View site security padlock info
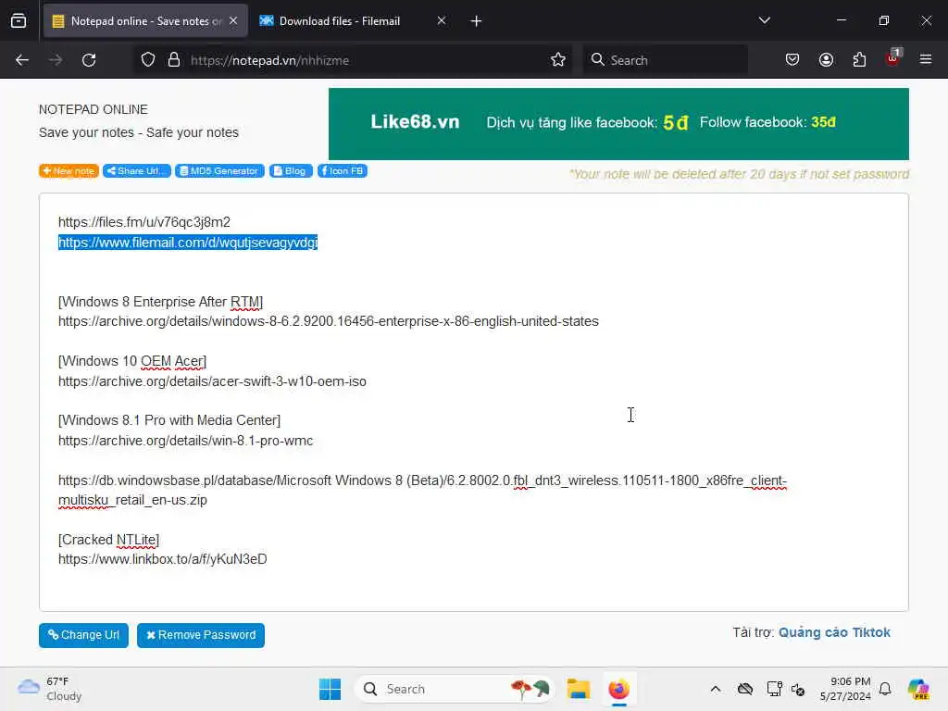 [174, 60]
